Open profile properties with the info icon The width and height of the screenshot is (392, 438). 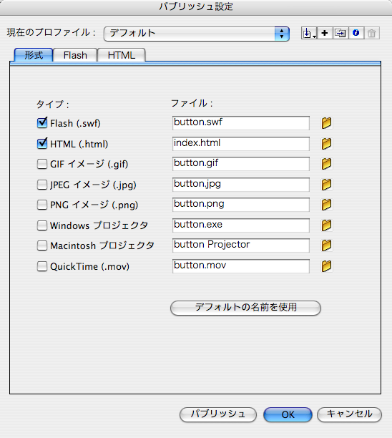tap(356, 33)
